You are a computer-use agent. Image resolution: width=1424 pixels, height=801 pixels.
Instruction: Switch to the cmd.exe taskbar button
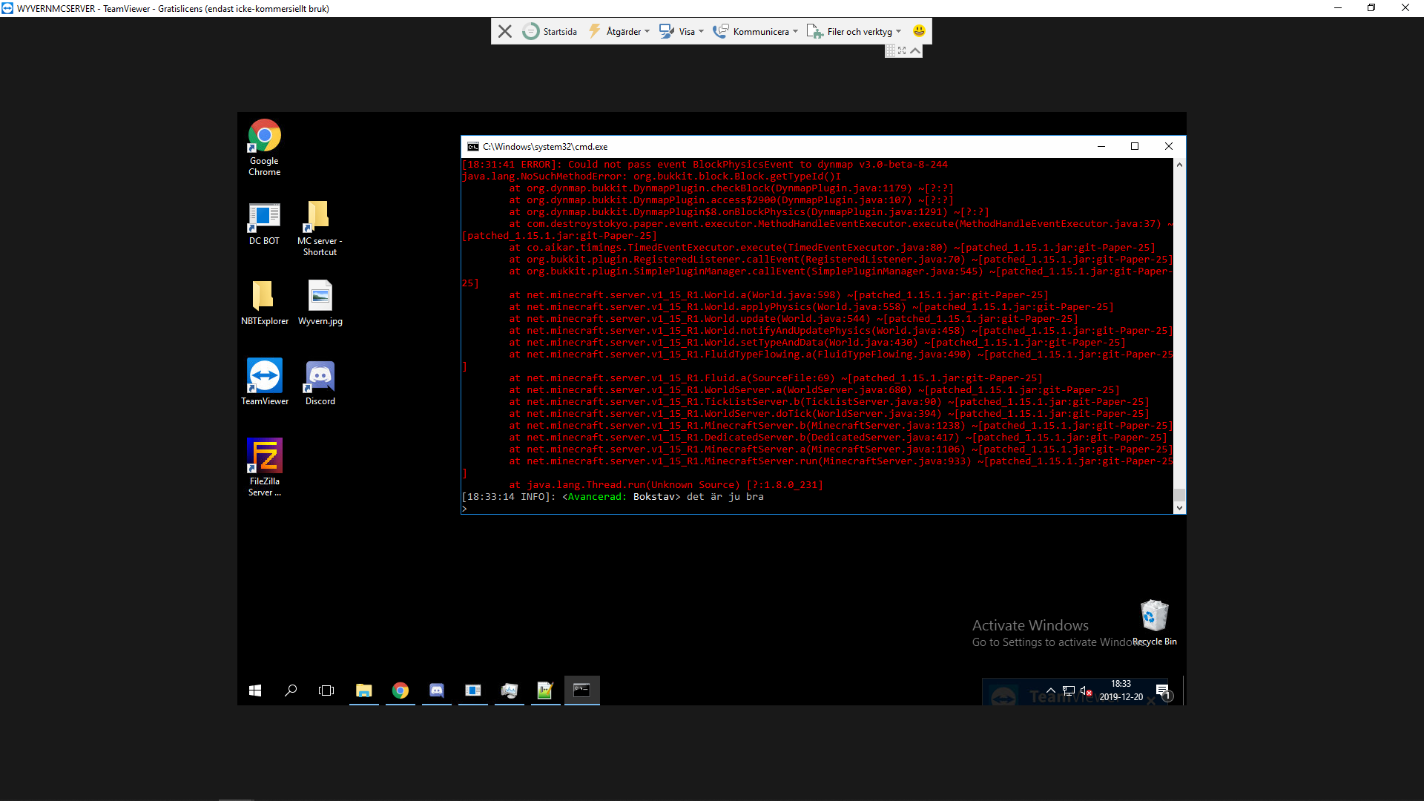(582, 690)
